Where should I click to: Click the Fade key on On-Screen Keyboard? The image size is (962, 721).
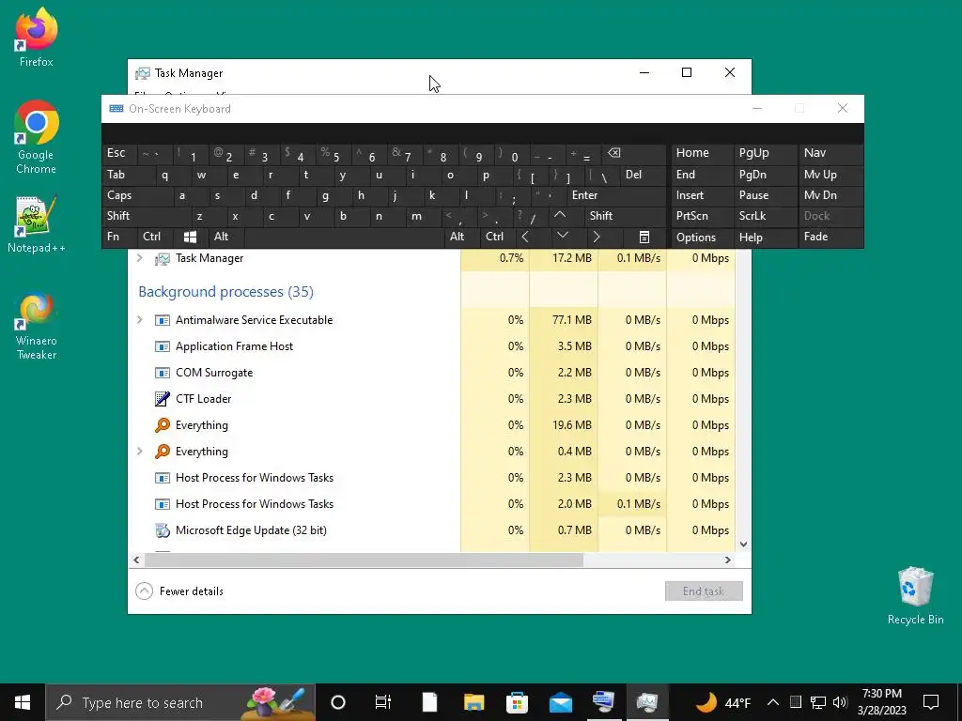click(x=830, y=237)
